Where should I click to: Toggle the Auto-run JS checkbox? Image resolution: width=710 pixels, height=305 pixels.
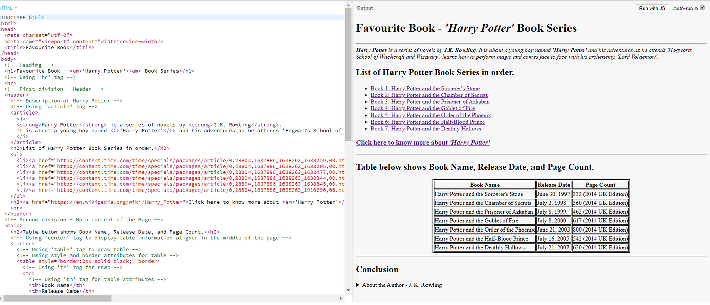click(702, 8)
